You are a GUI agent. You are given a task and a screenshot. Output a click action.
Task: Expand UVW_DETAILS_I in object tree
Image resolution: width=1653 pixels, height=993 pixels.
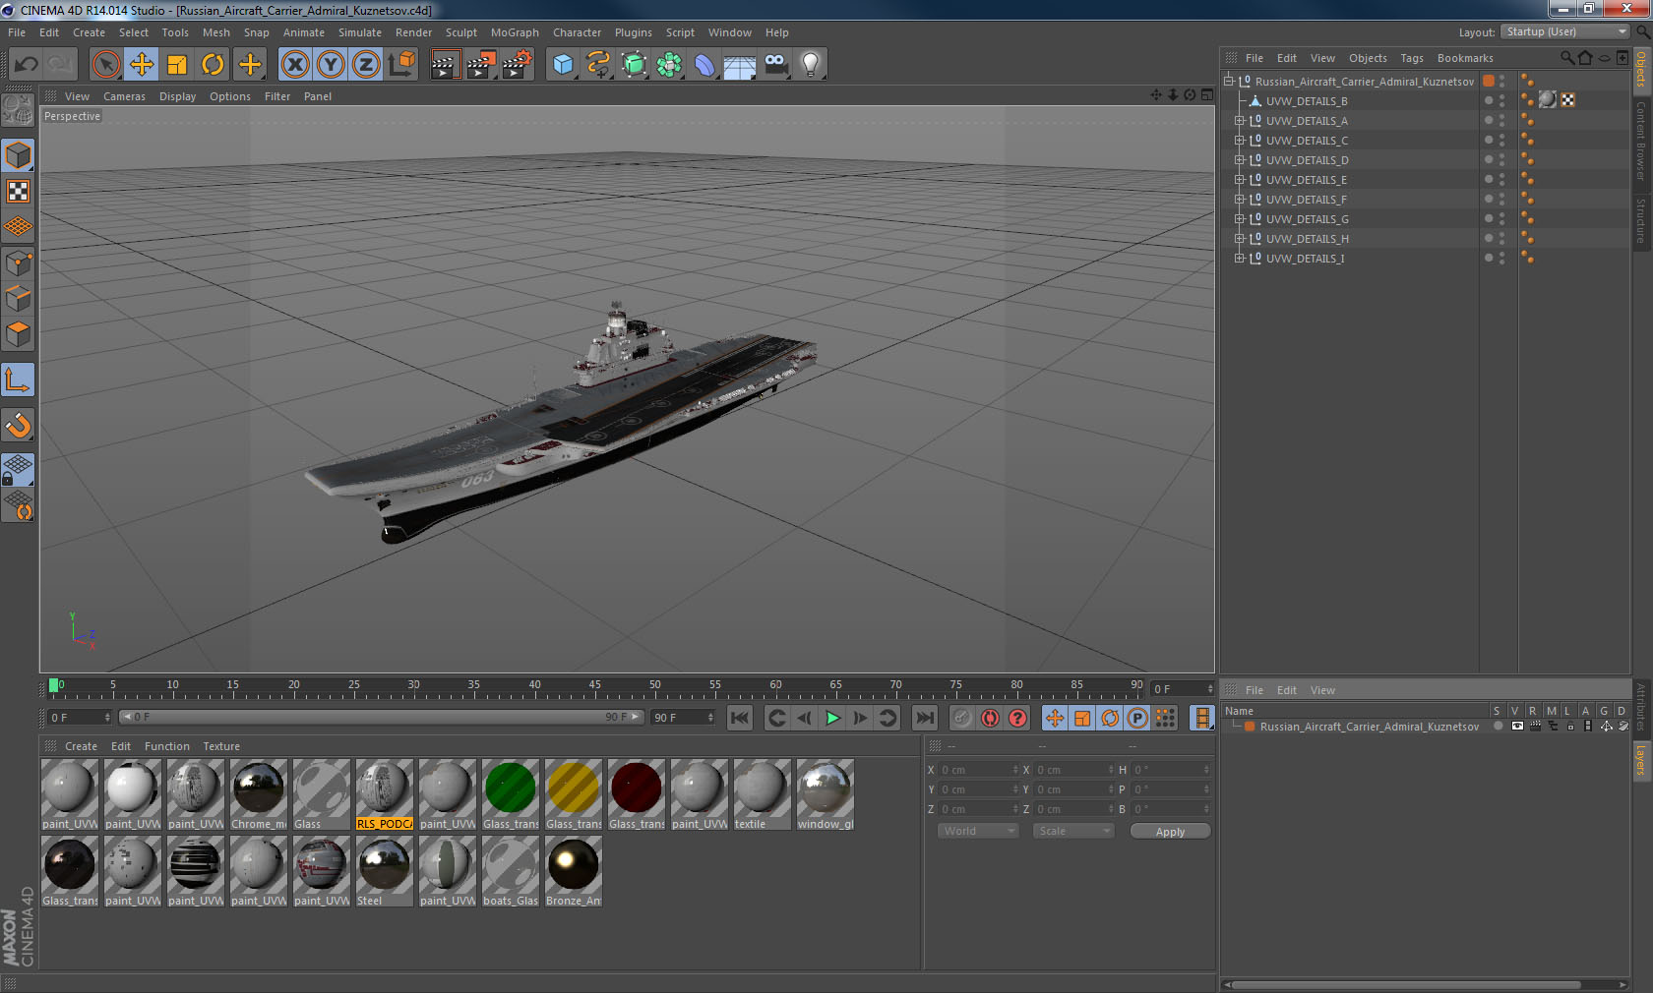click(x=1240, y=259)
